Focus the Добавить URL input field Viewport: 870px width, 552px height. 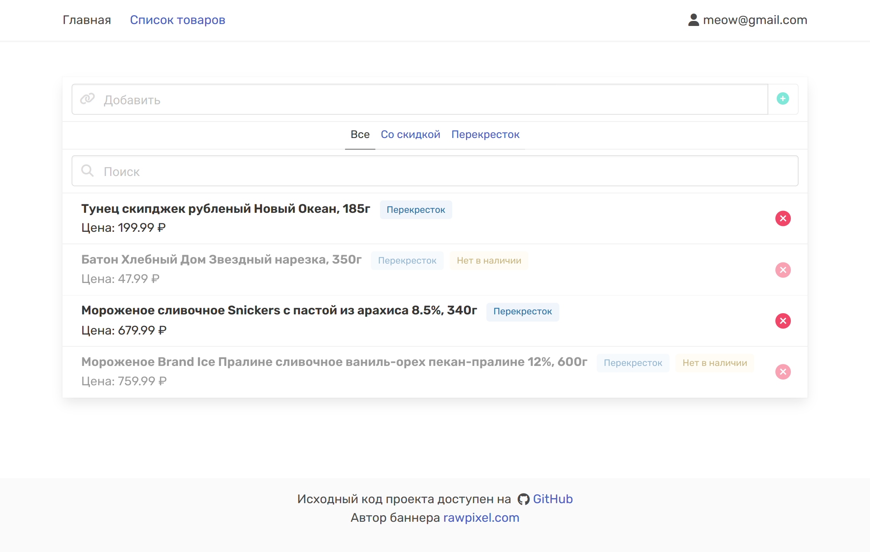[427, 100]
